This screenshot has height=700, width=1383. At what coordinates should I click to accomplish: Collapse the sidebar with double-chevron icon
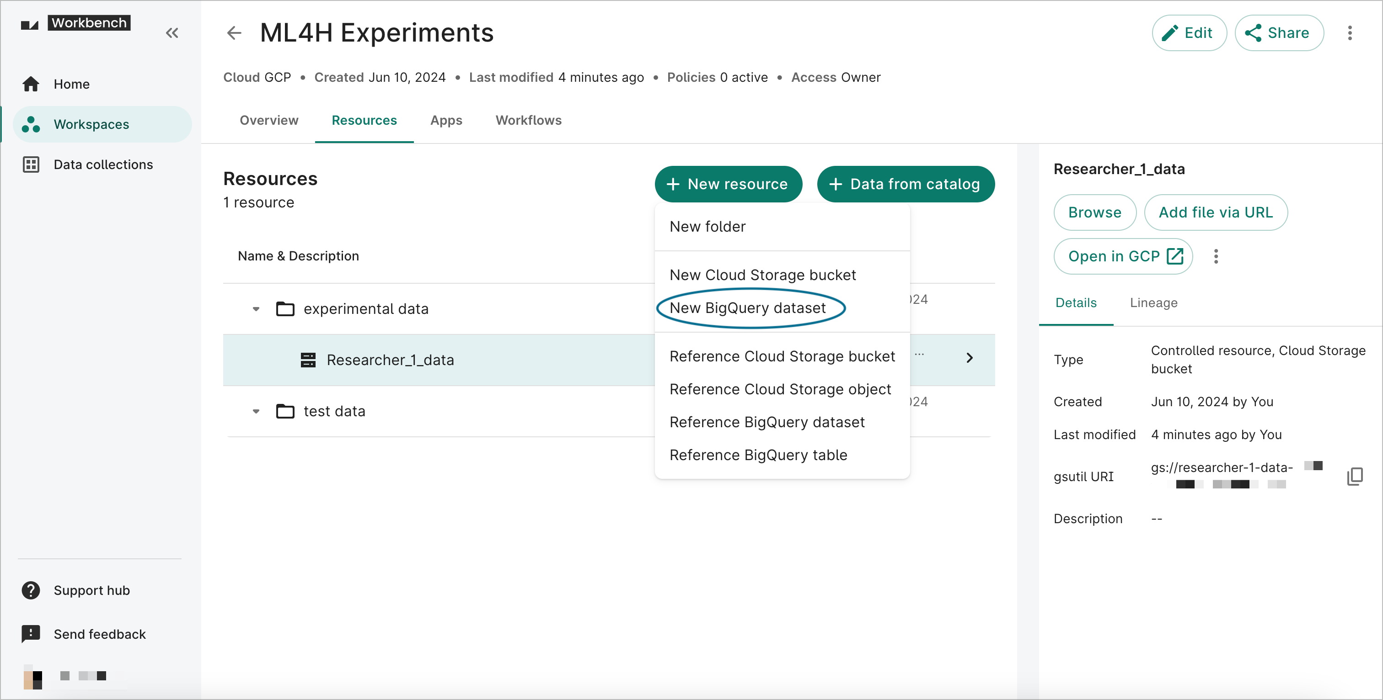[172, 33]
